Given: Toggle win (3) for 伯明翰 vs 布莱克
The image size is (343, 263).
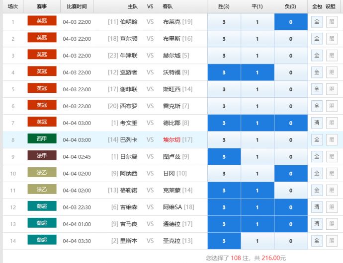Looking at the screenshot, I should pyautogui.click(x=224, y=22).
